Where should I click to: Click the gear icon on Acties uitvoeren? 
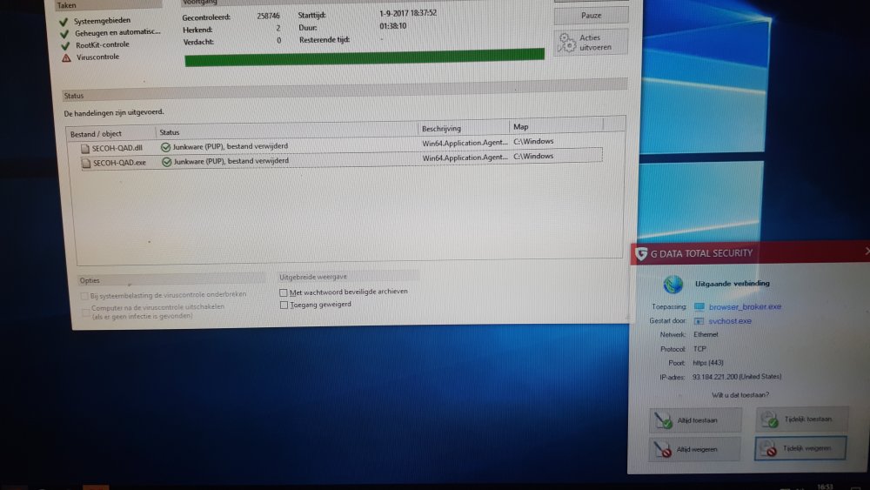(x=566, y=43)
